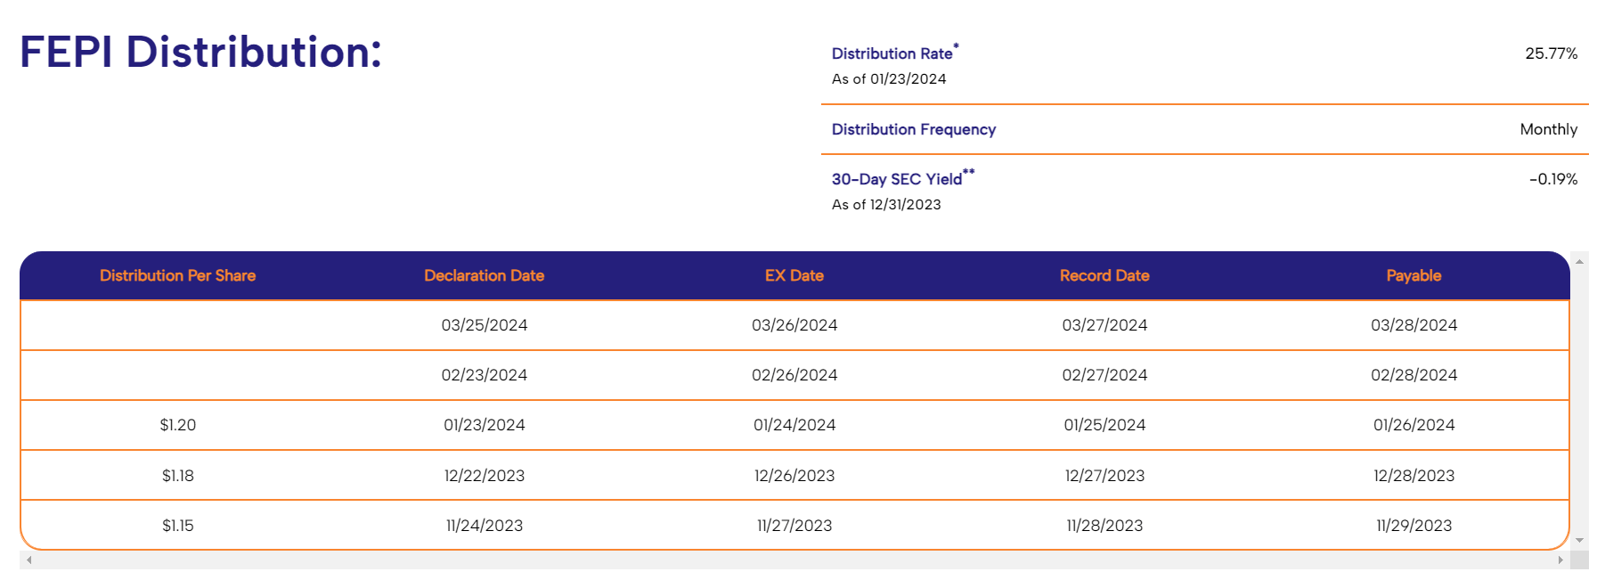Click the horizontal scrollbar left arrow
Screen dimensions: 1605x572
point(29,560)
